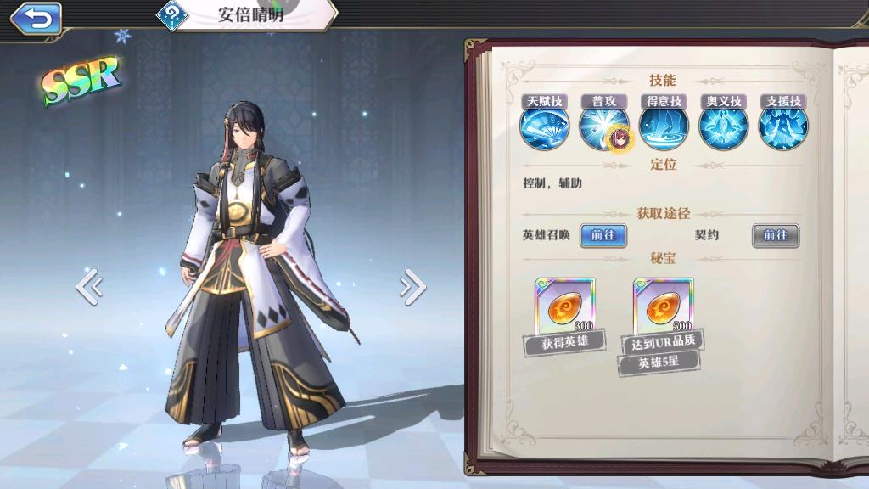Tap the 达到UR品质 label
The image size is (869, 489).
663,343
